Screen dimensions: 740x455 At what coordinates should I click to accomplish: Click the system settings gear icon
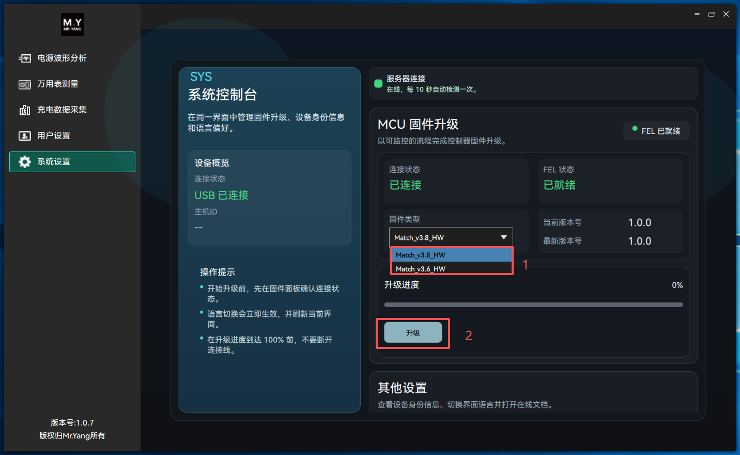point(25,162)
